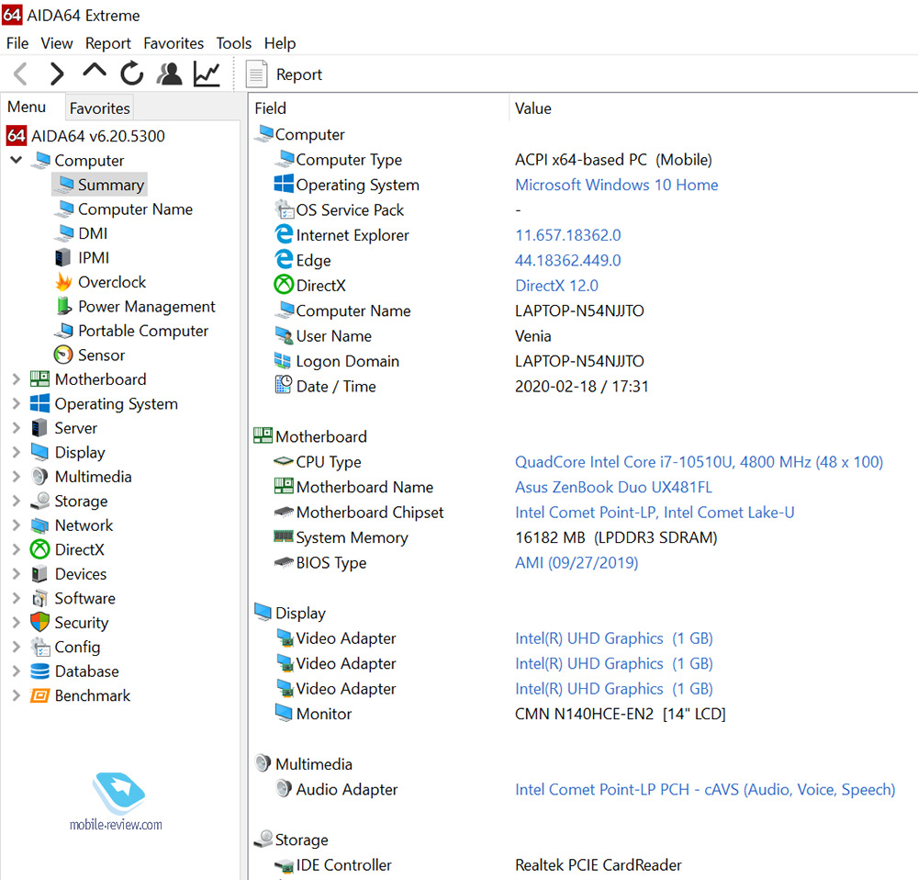Select Computer Name in the tree
This screenshot has width=918, height=880.
click(x=135, y=209)
